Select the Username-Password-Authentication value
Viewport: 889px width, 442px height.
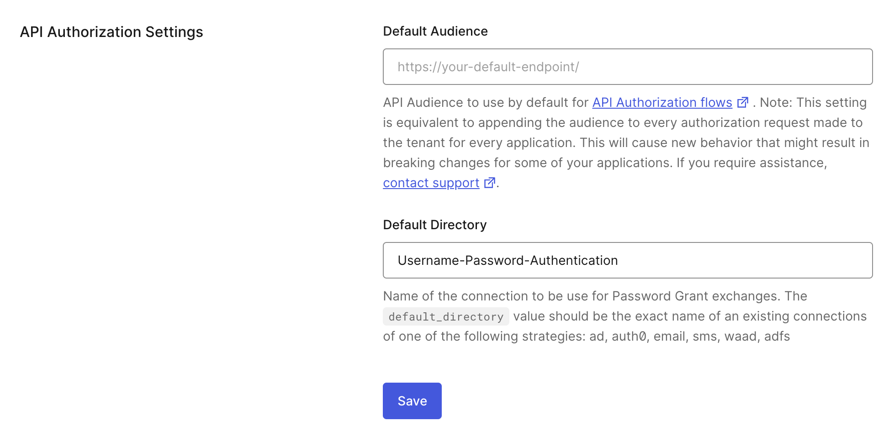[508, 260]
